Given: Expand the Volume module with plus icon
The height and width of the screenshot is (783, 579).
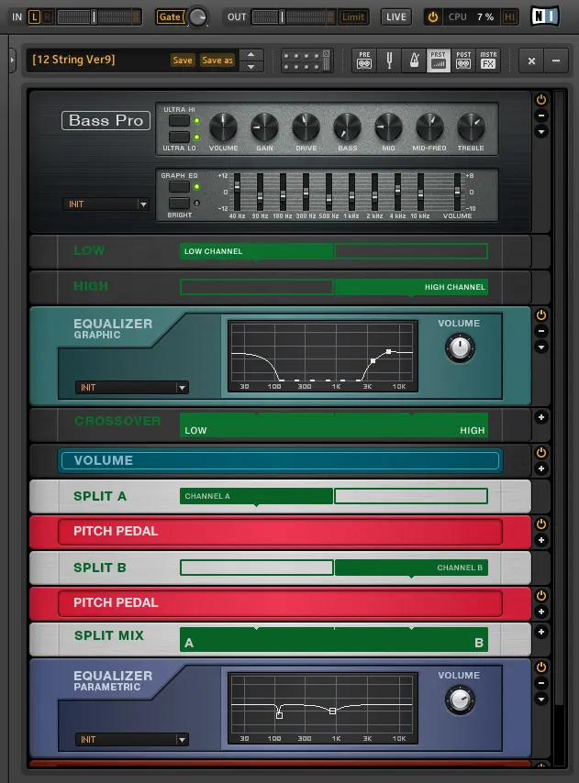Looking at the screenshot, I should (541, 469).
